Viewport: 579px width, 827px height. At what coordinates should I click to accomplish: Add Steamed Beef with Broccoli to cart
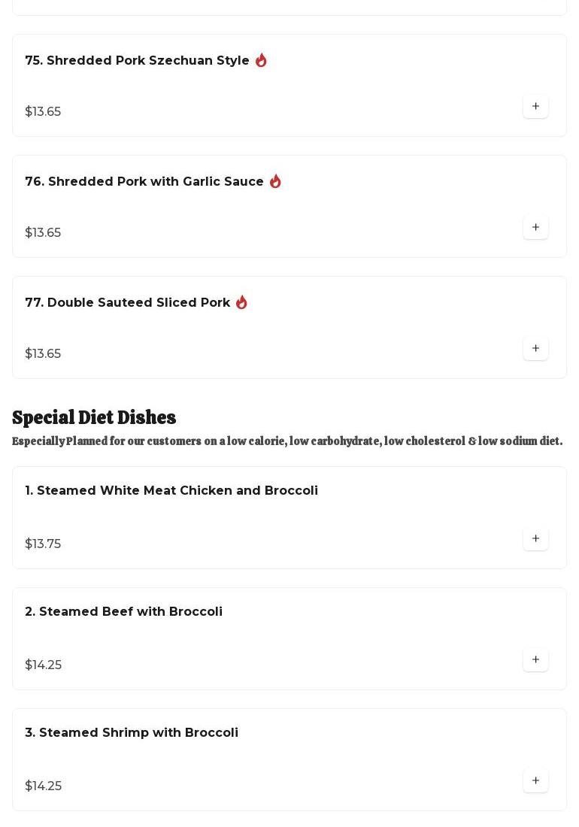[x=535, y=660]
